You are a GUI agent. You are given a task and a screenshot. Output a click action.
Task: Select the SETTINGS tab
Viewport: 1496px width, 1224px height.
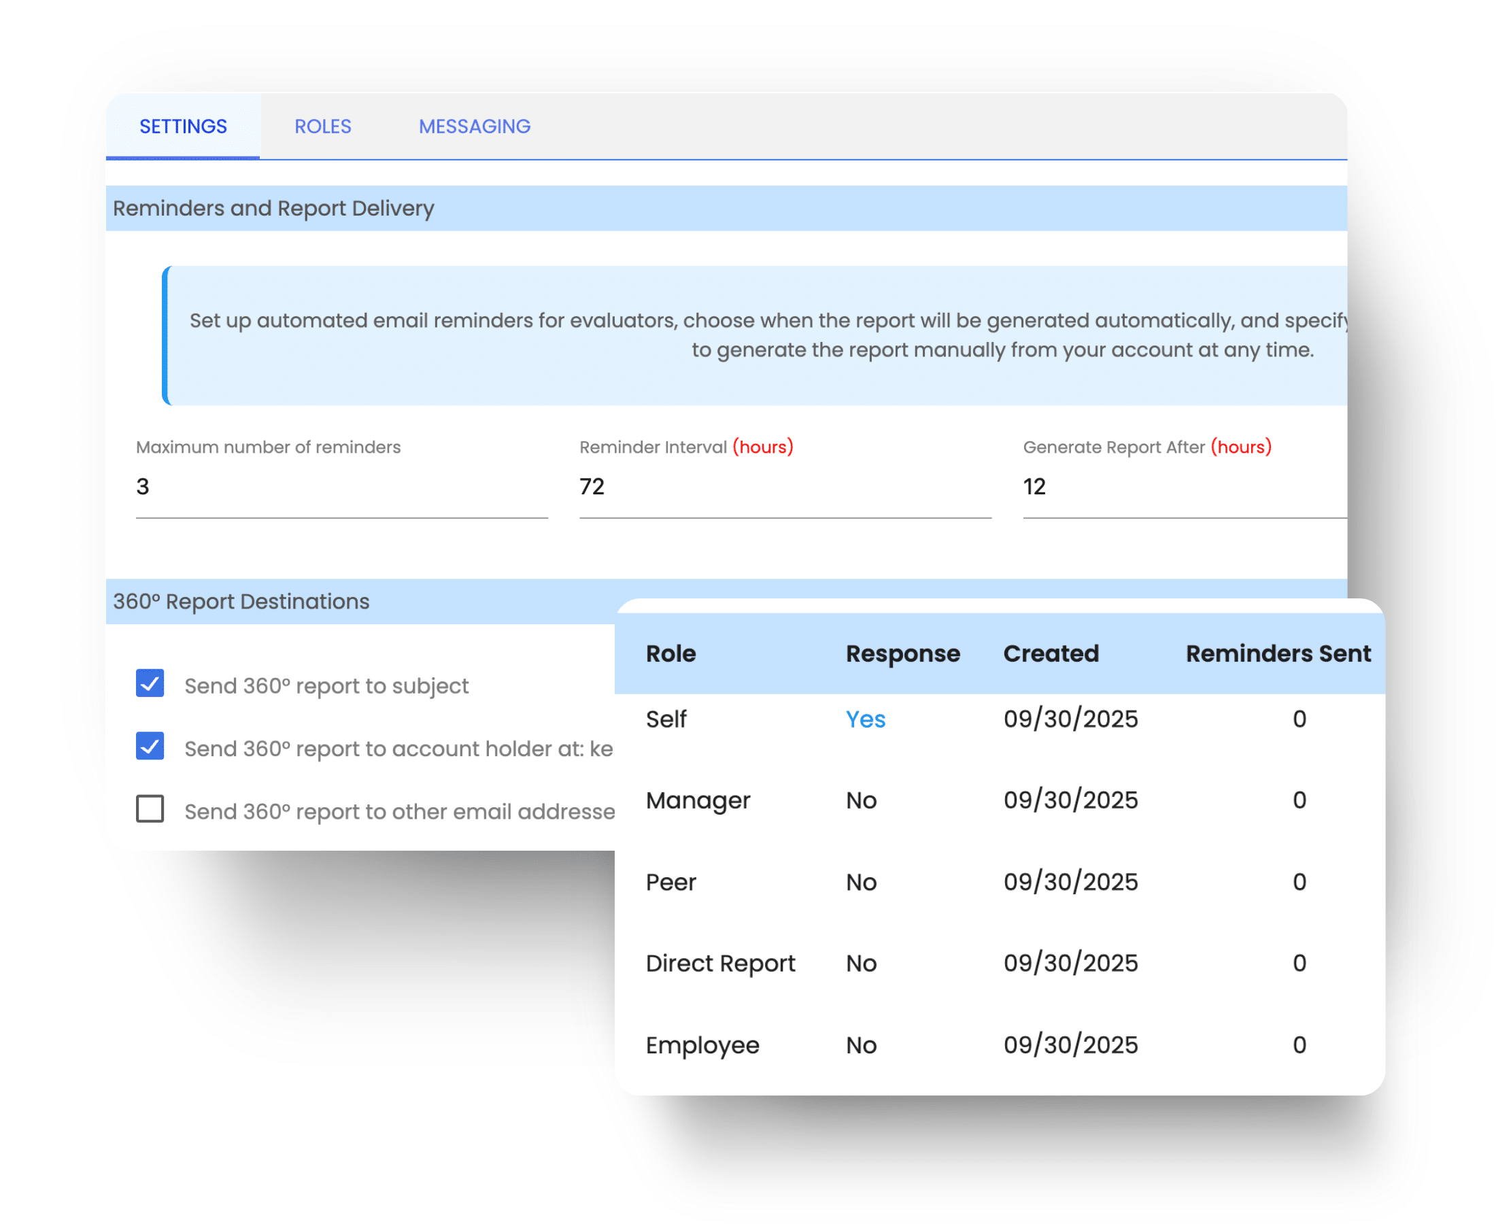pos(183,126)
